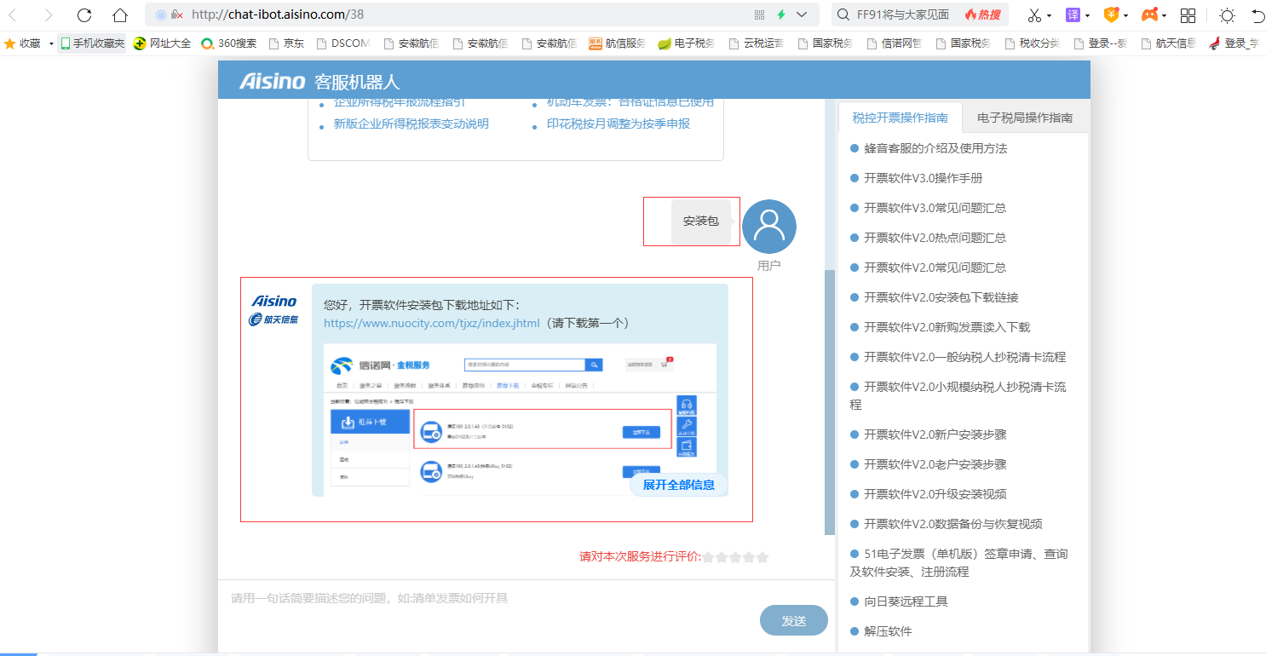Open the QR code icon in address bar
The image size is (1266, 656).
pos(760,14)
